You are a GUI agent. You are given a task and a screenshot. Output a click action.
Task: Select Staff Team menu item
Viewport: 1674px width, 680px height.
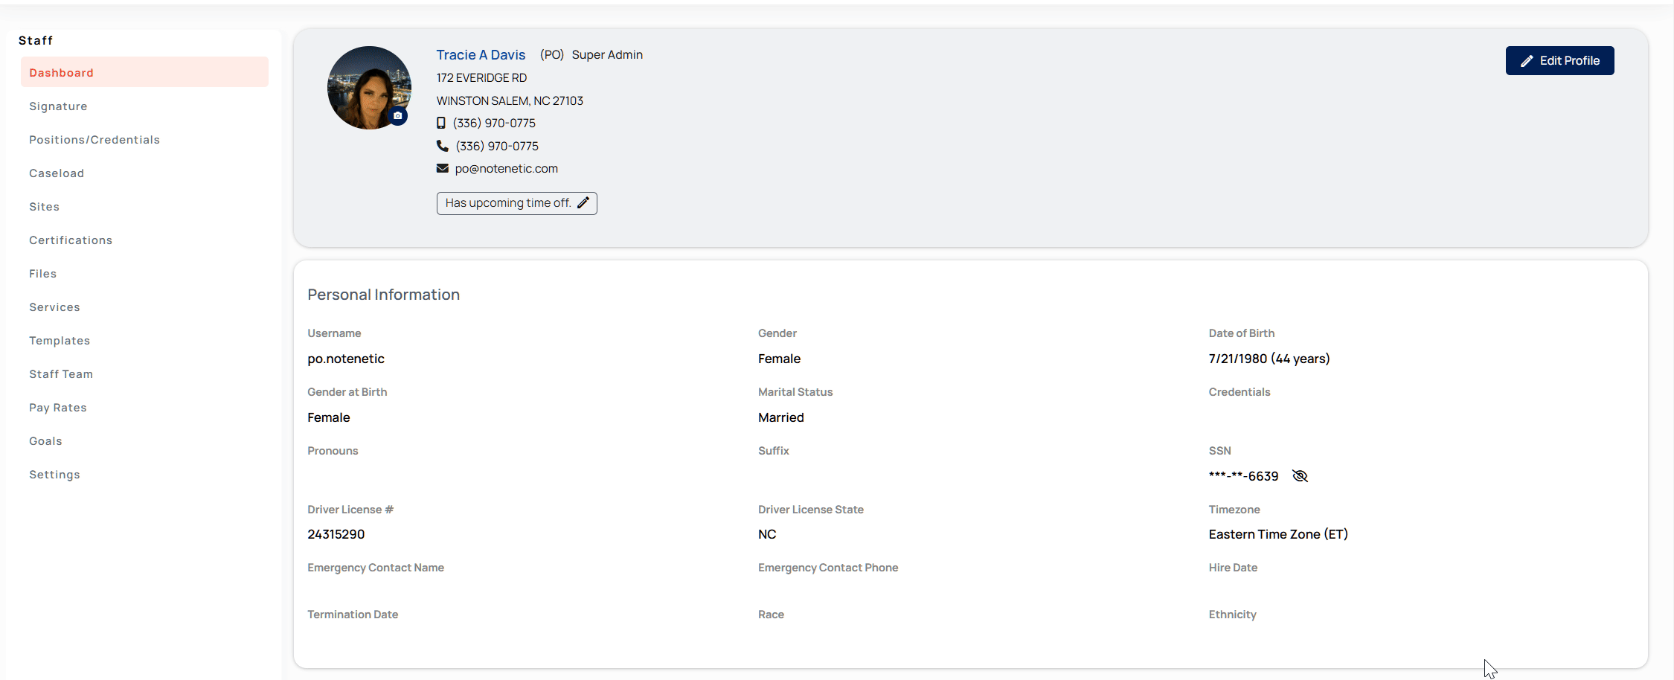click(61, 374)
